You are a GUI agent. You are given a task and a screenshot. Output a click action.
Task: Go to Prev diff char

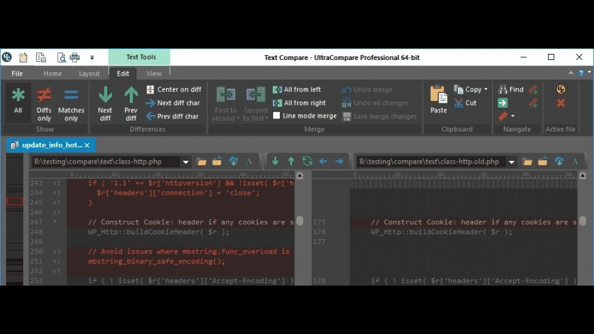172,116
